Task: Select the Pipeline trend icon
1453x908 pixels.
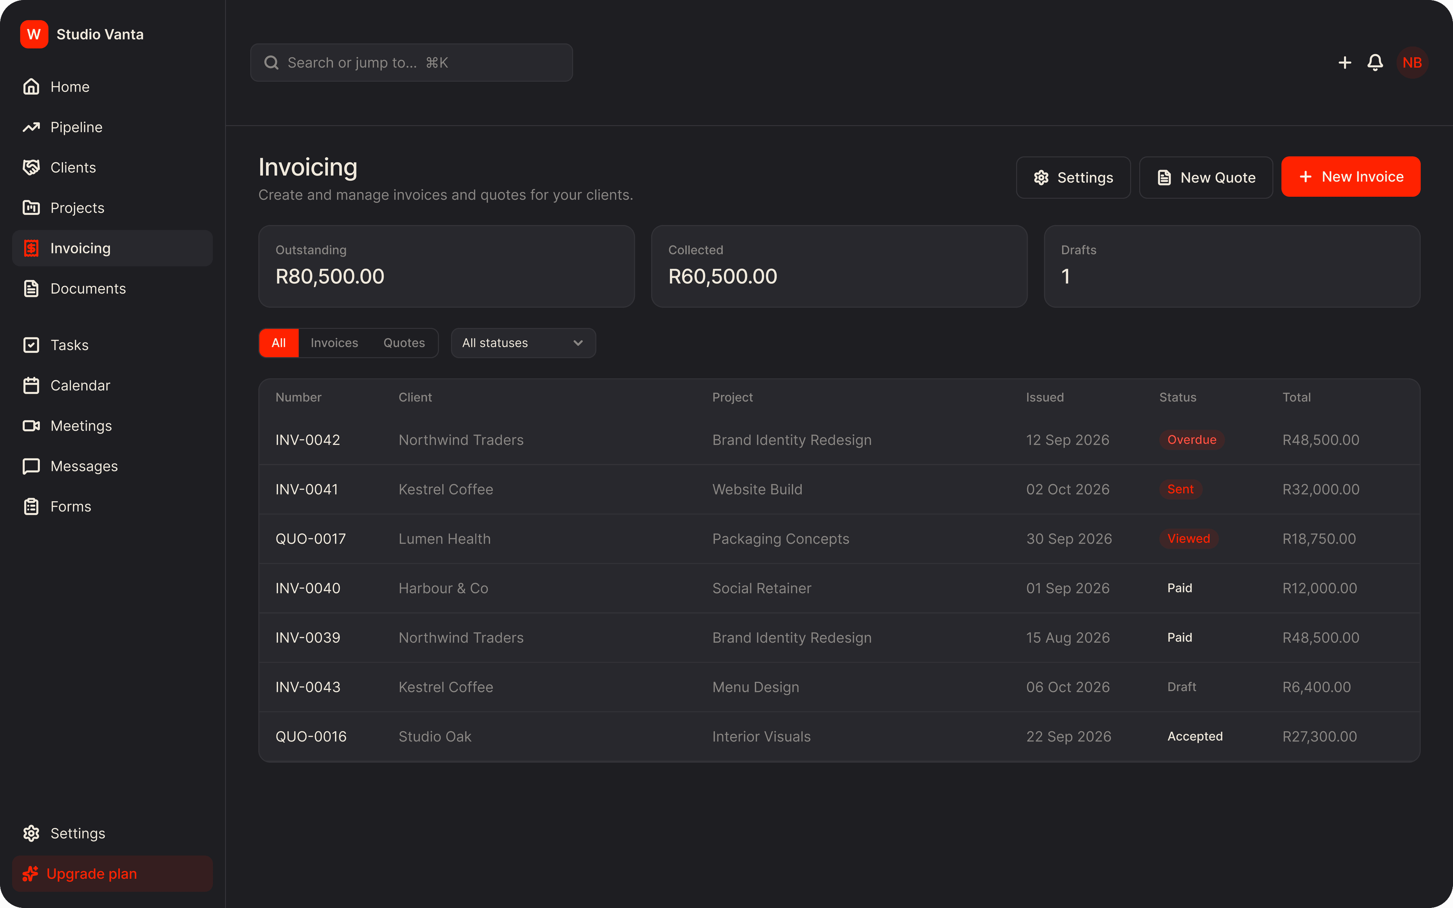Action: 31,127
